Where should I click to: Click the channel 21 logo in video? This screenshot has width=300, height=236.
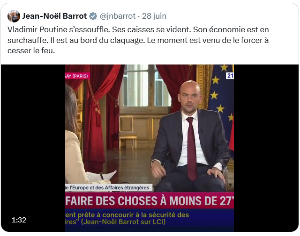230,76
